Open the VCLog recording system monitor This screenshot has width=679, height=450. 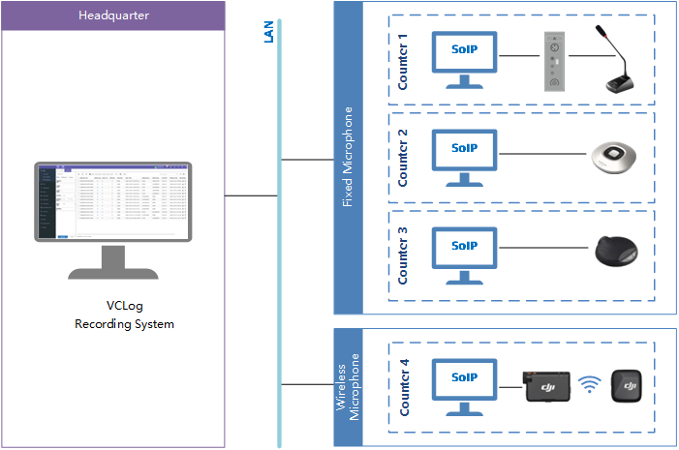113,208
